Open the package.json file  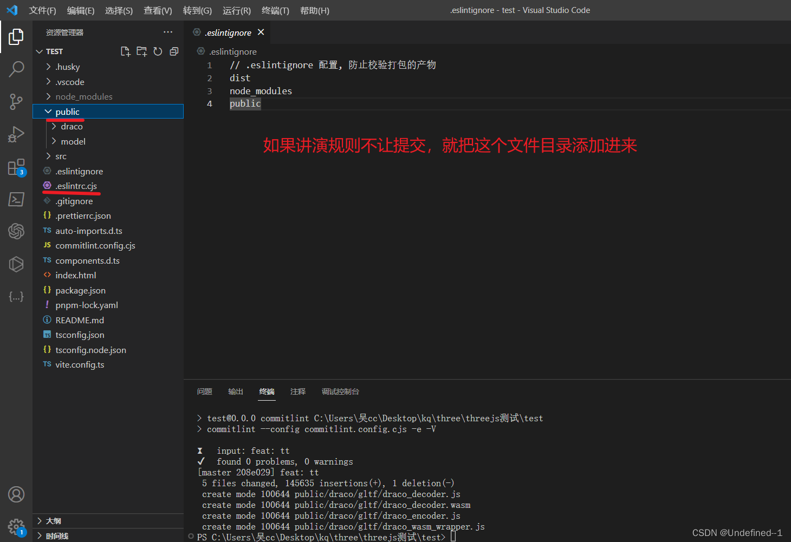[80, 290]
